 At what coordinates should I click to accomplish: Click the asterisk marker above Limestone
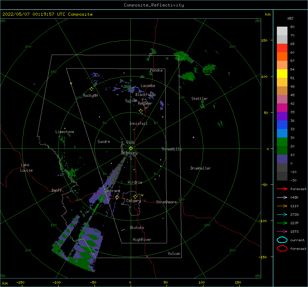tap(65, 129)
